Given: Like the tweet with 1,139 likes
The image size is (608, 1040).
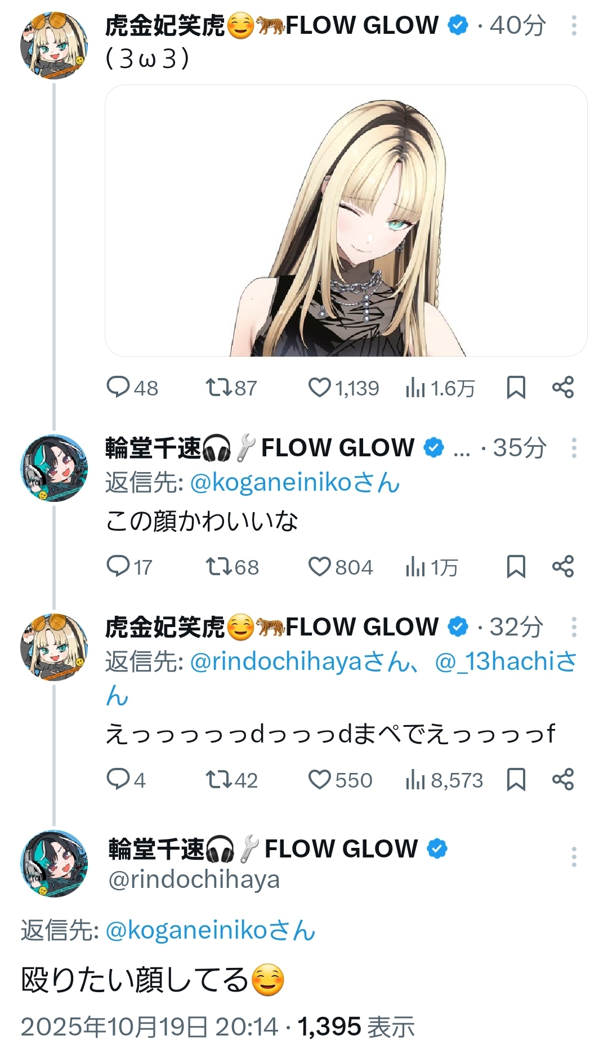Looking at the screenshot, I should (320, 388).
